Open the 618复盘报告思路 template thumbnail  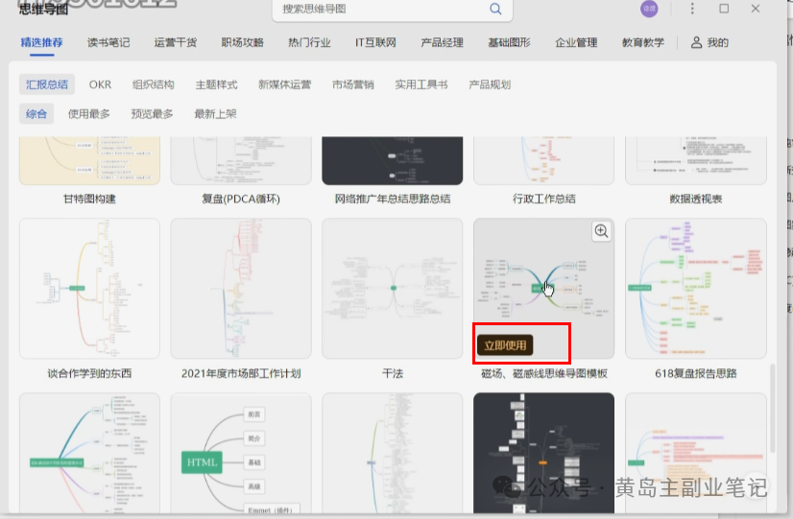click(x=695, y=289)
